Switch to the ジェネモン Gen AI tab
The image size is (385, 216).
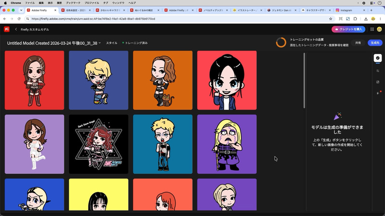[x=281, y=10]
